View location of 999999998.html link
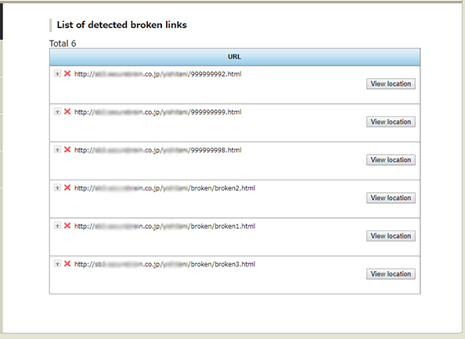This screenshot has height=339, width=465. [x=391, y=160]
